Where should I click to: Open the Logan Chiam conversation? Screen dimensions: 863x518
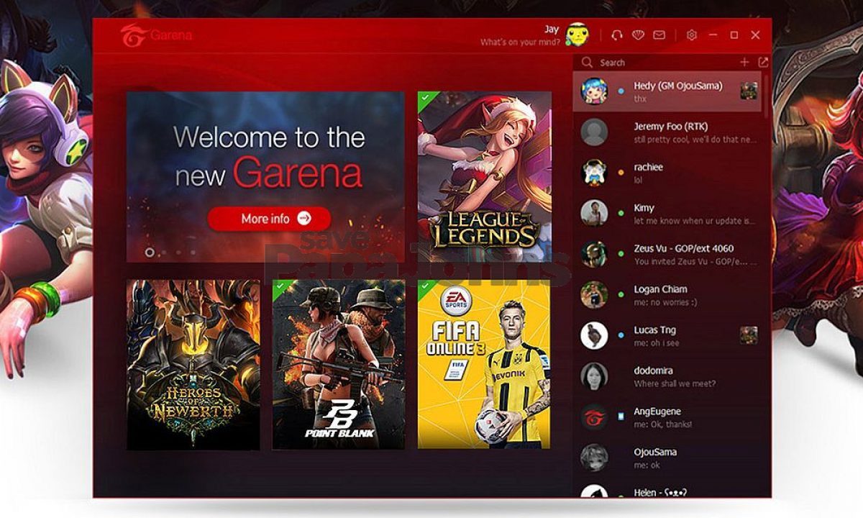pos(668,295)
